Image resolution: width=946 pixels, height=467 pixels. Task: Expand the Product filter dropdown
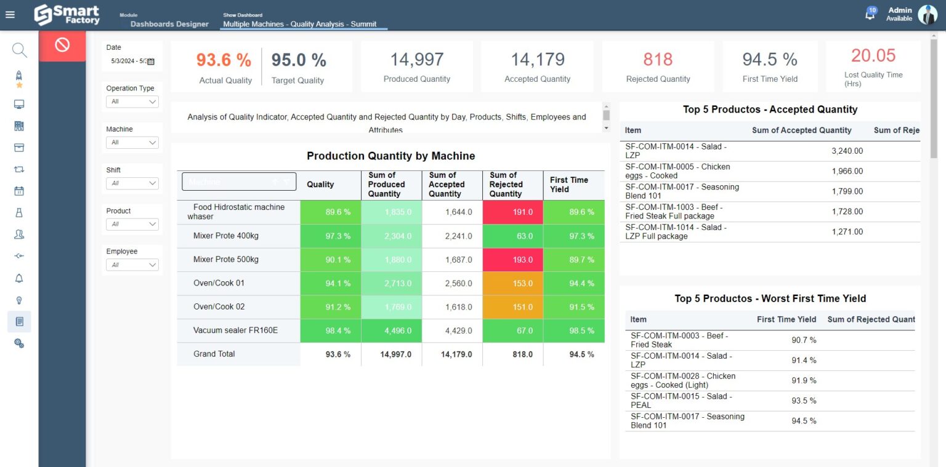point(132,224)
